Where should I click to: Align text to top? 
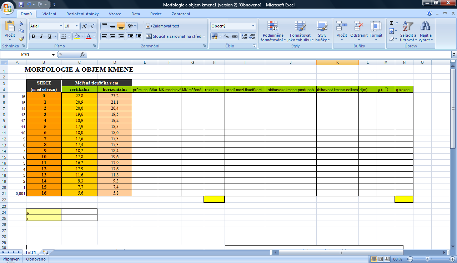tap(105, 26)
